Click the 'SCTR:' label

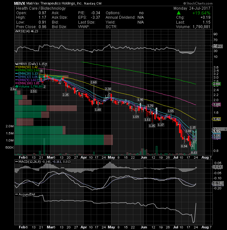pyautogui.click(x=112, y=27)
